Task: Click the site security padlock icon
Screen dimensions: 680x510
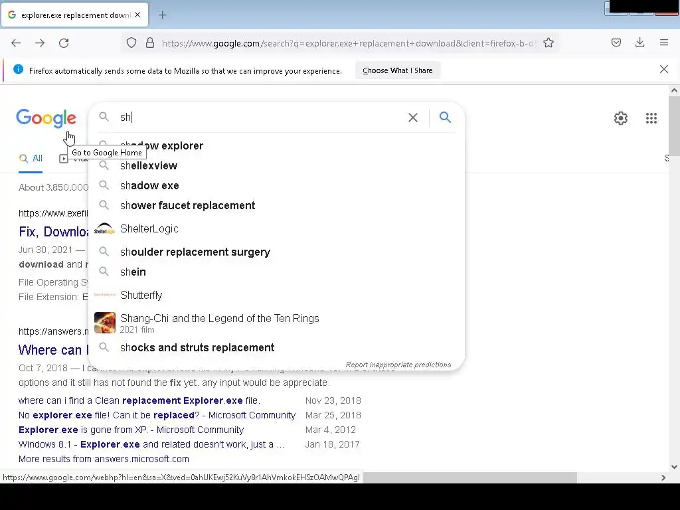Action: (150, 43)
